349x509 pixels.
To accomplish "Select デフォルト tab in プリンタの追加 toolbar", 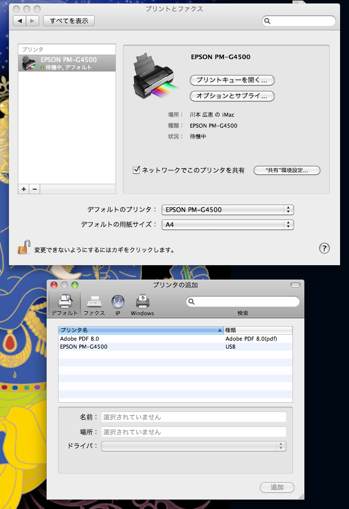I will [64, 305].
